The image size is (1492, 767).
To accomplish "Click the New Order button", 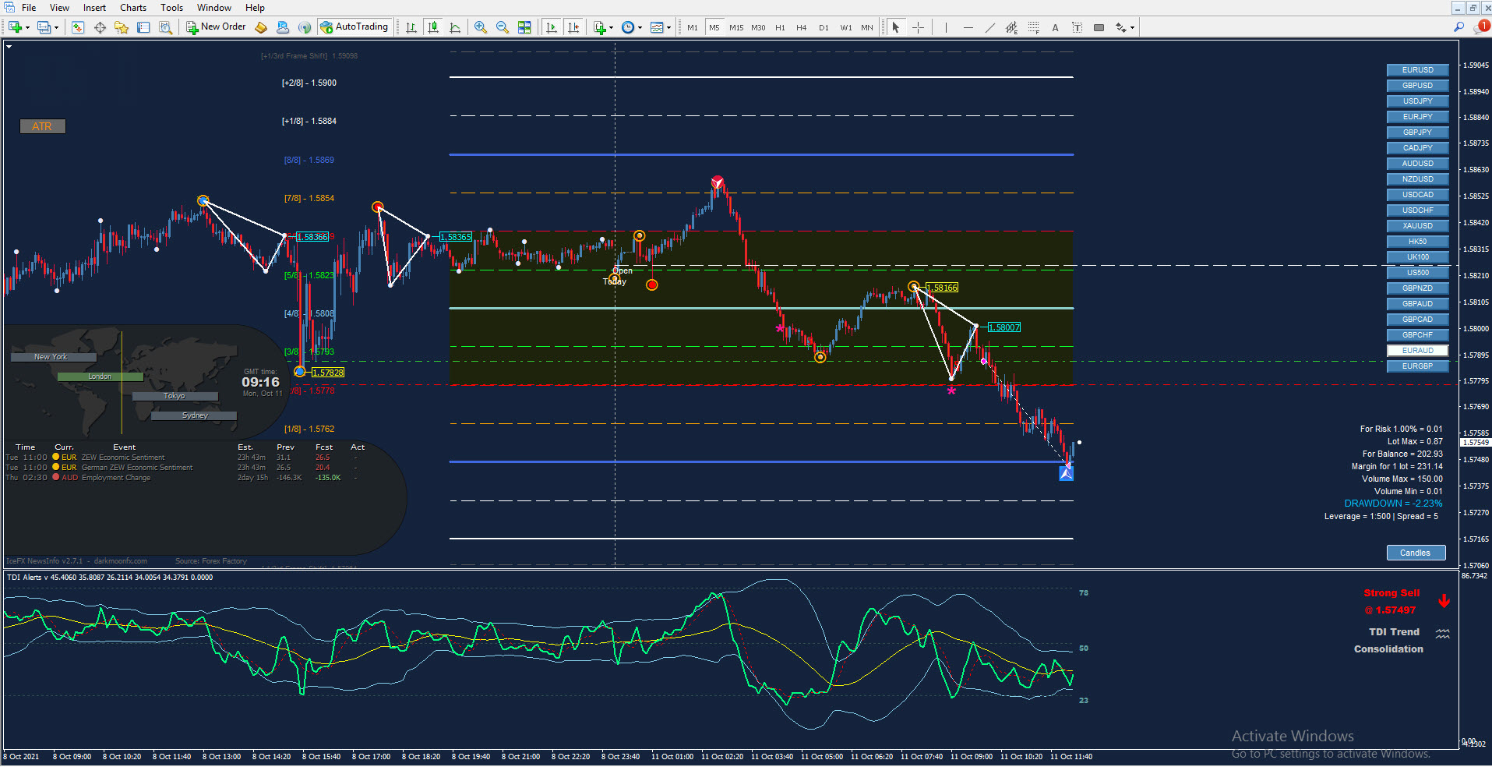I will (216, 27).
